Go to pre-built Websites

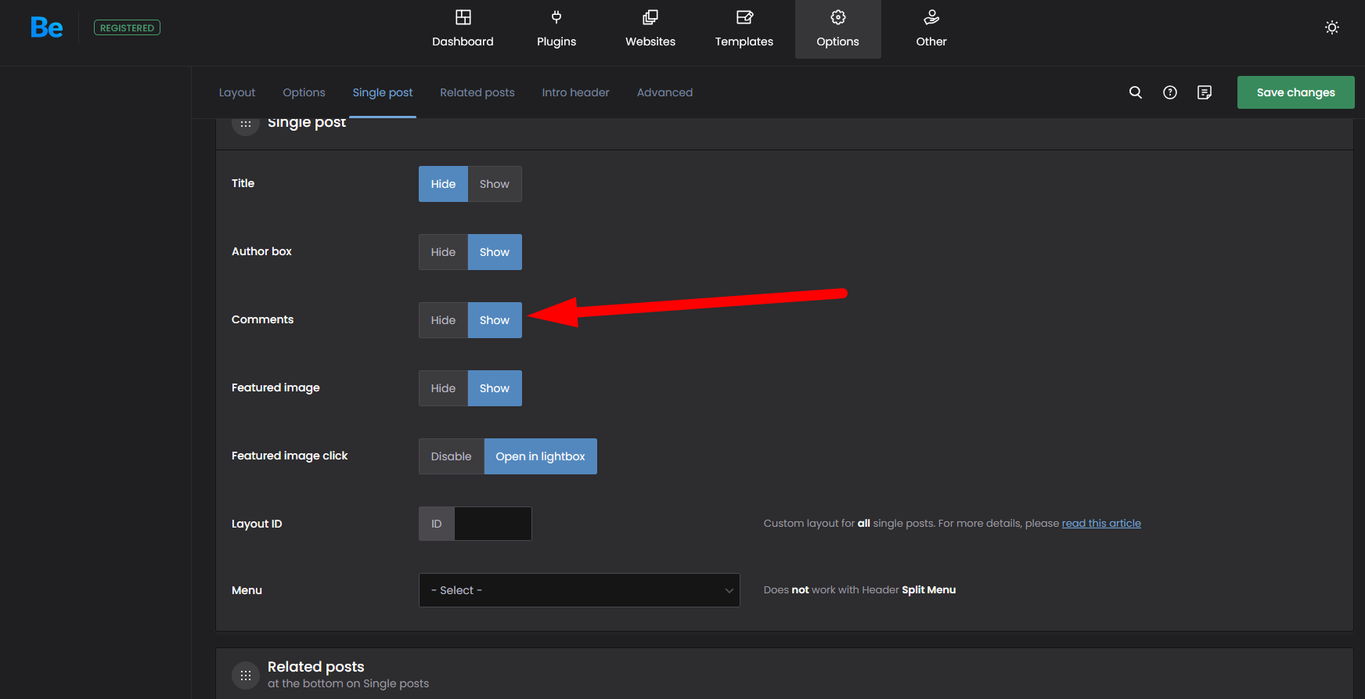tap(650, 29)
